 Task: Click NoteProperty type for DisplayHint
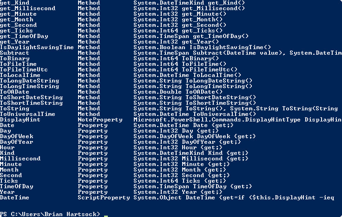tap(100, 120)
